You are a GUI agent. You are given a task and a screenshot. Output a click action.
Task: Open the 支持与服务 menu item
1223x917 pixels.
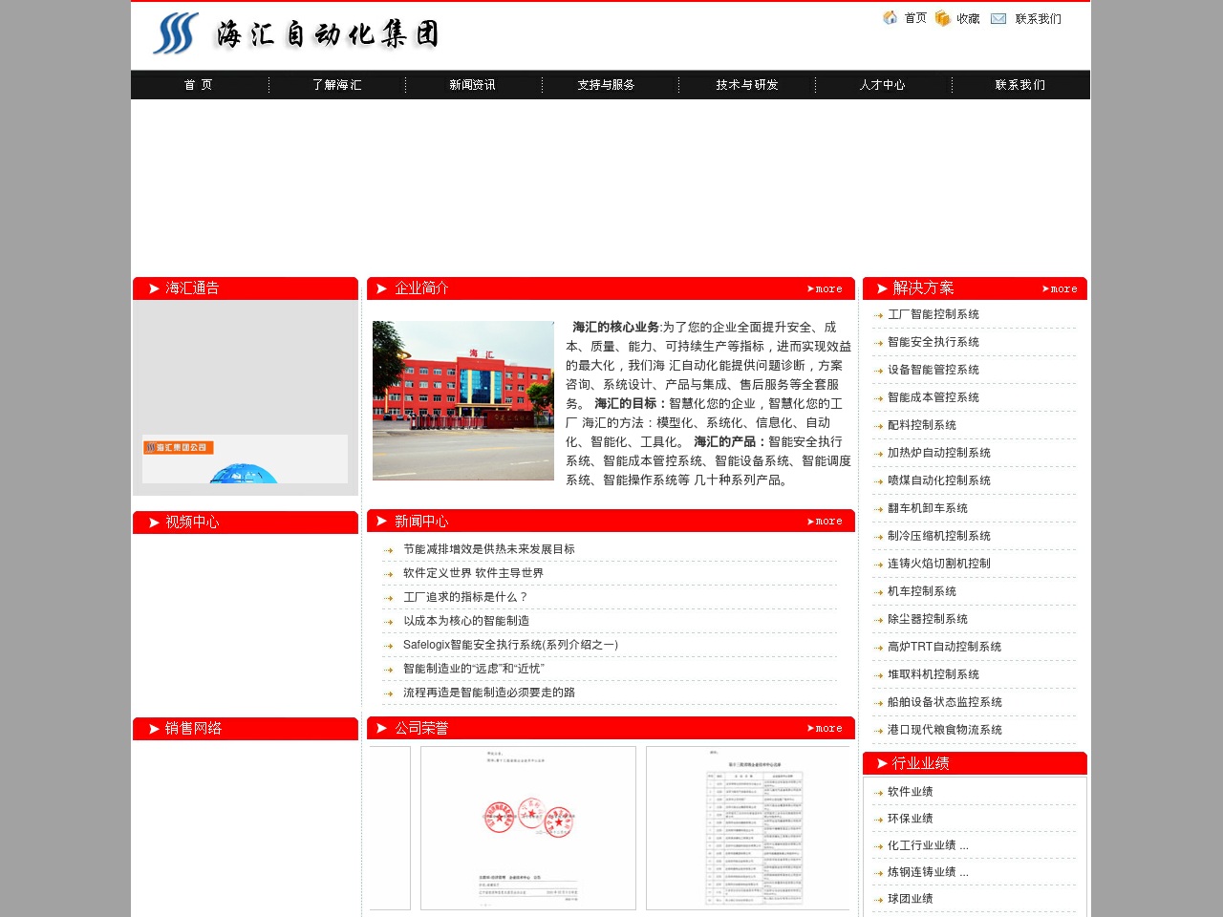coord(607,85)
